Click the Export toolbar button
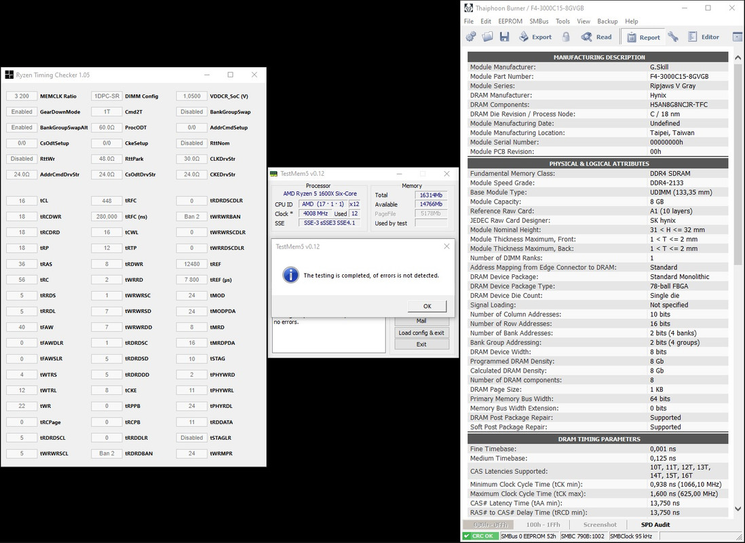This screenshot has height=543, width=745. click(x=535, y=37)
